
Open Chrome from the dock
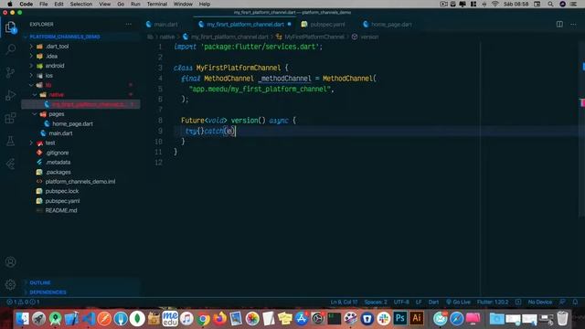[204, 319]
